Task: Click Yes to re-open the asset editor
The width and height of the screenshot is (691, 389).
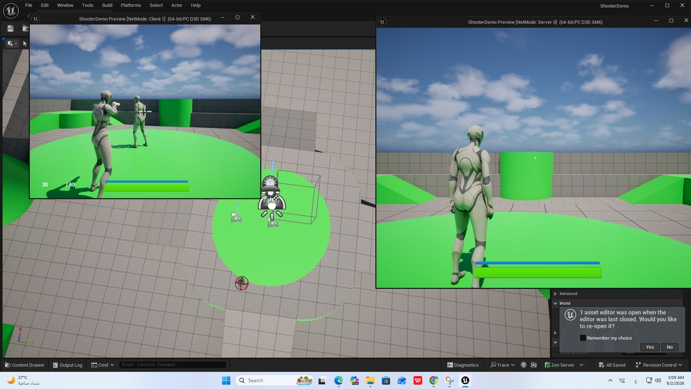Action: [649, 347]
